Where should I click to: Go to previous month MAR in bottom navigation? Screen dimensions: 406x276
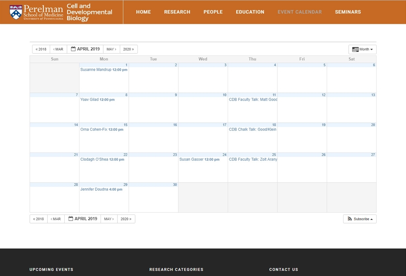coord(56,219)
